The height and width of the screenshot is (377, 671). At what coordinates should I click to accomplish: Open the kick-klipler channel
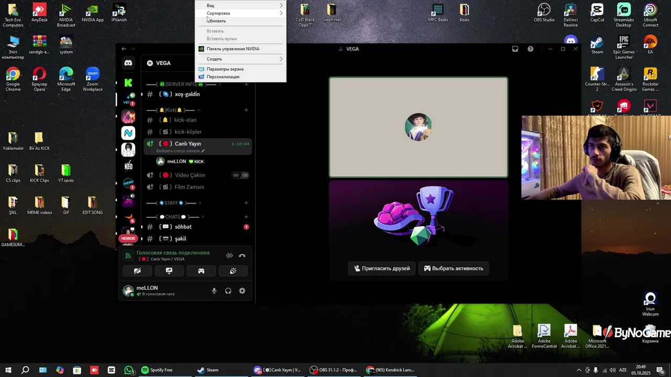click(x=198, y=132)
